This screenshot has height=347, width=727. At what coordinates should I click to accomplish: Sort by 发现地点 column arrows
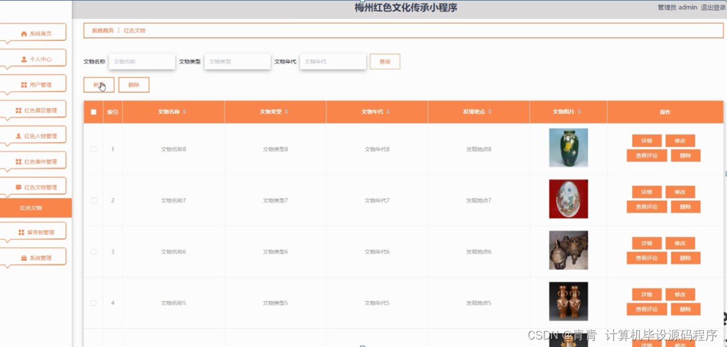point(489,112)
